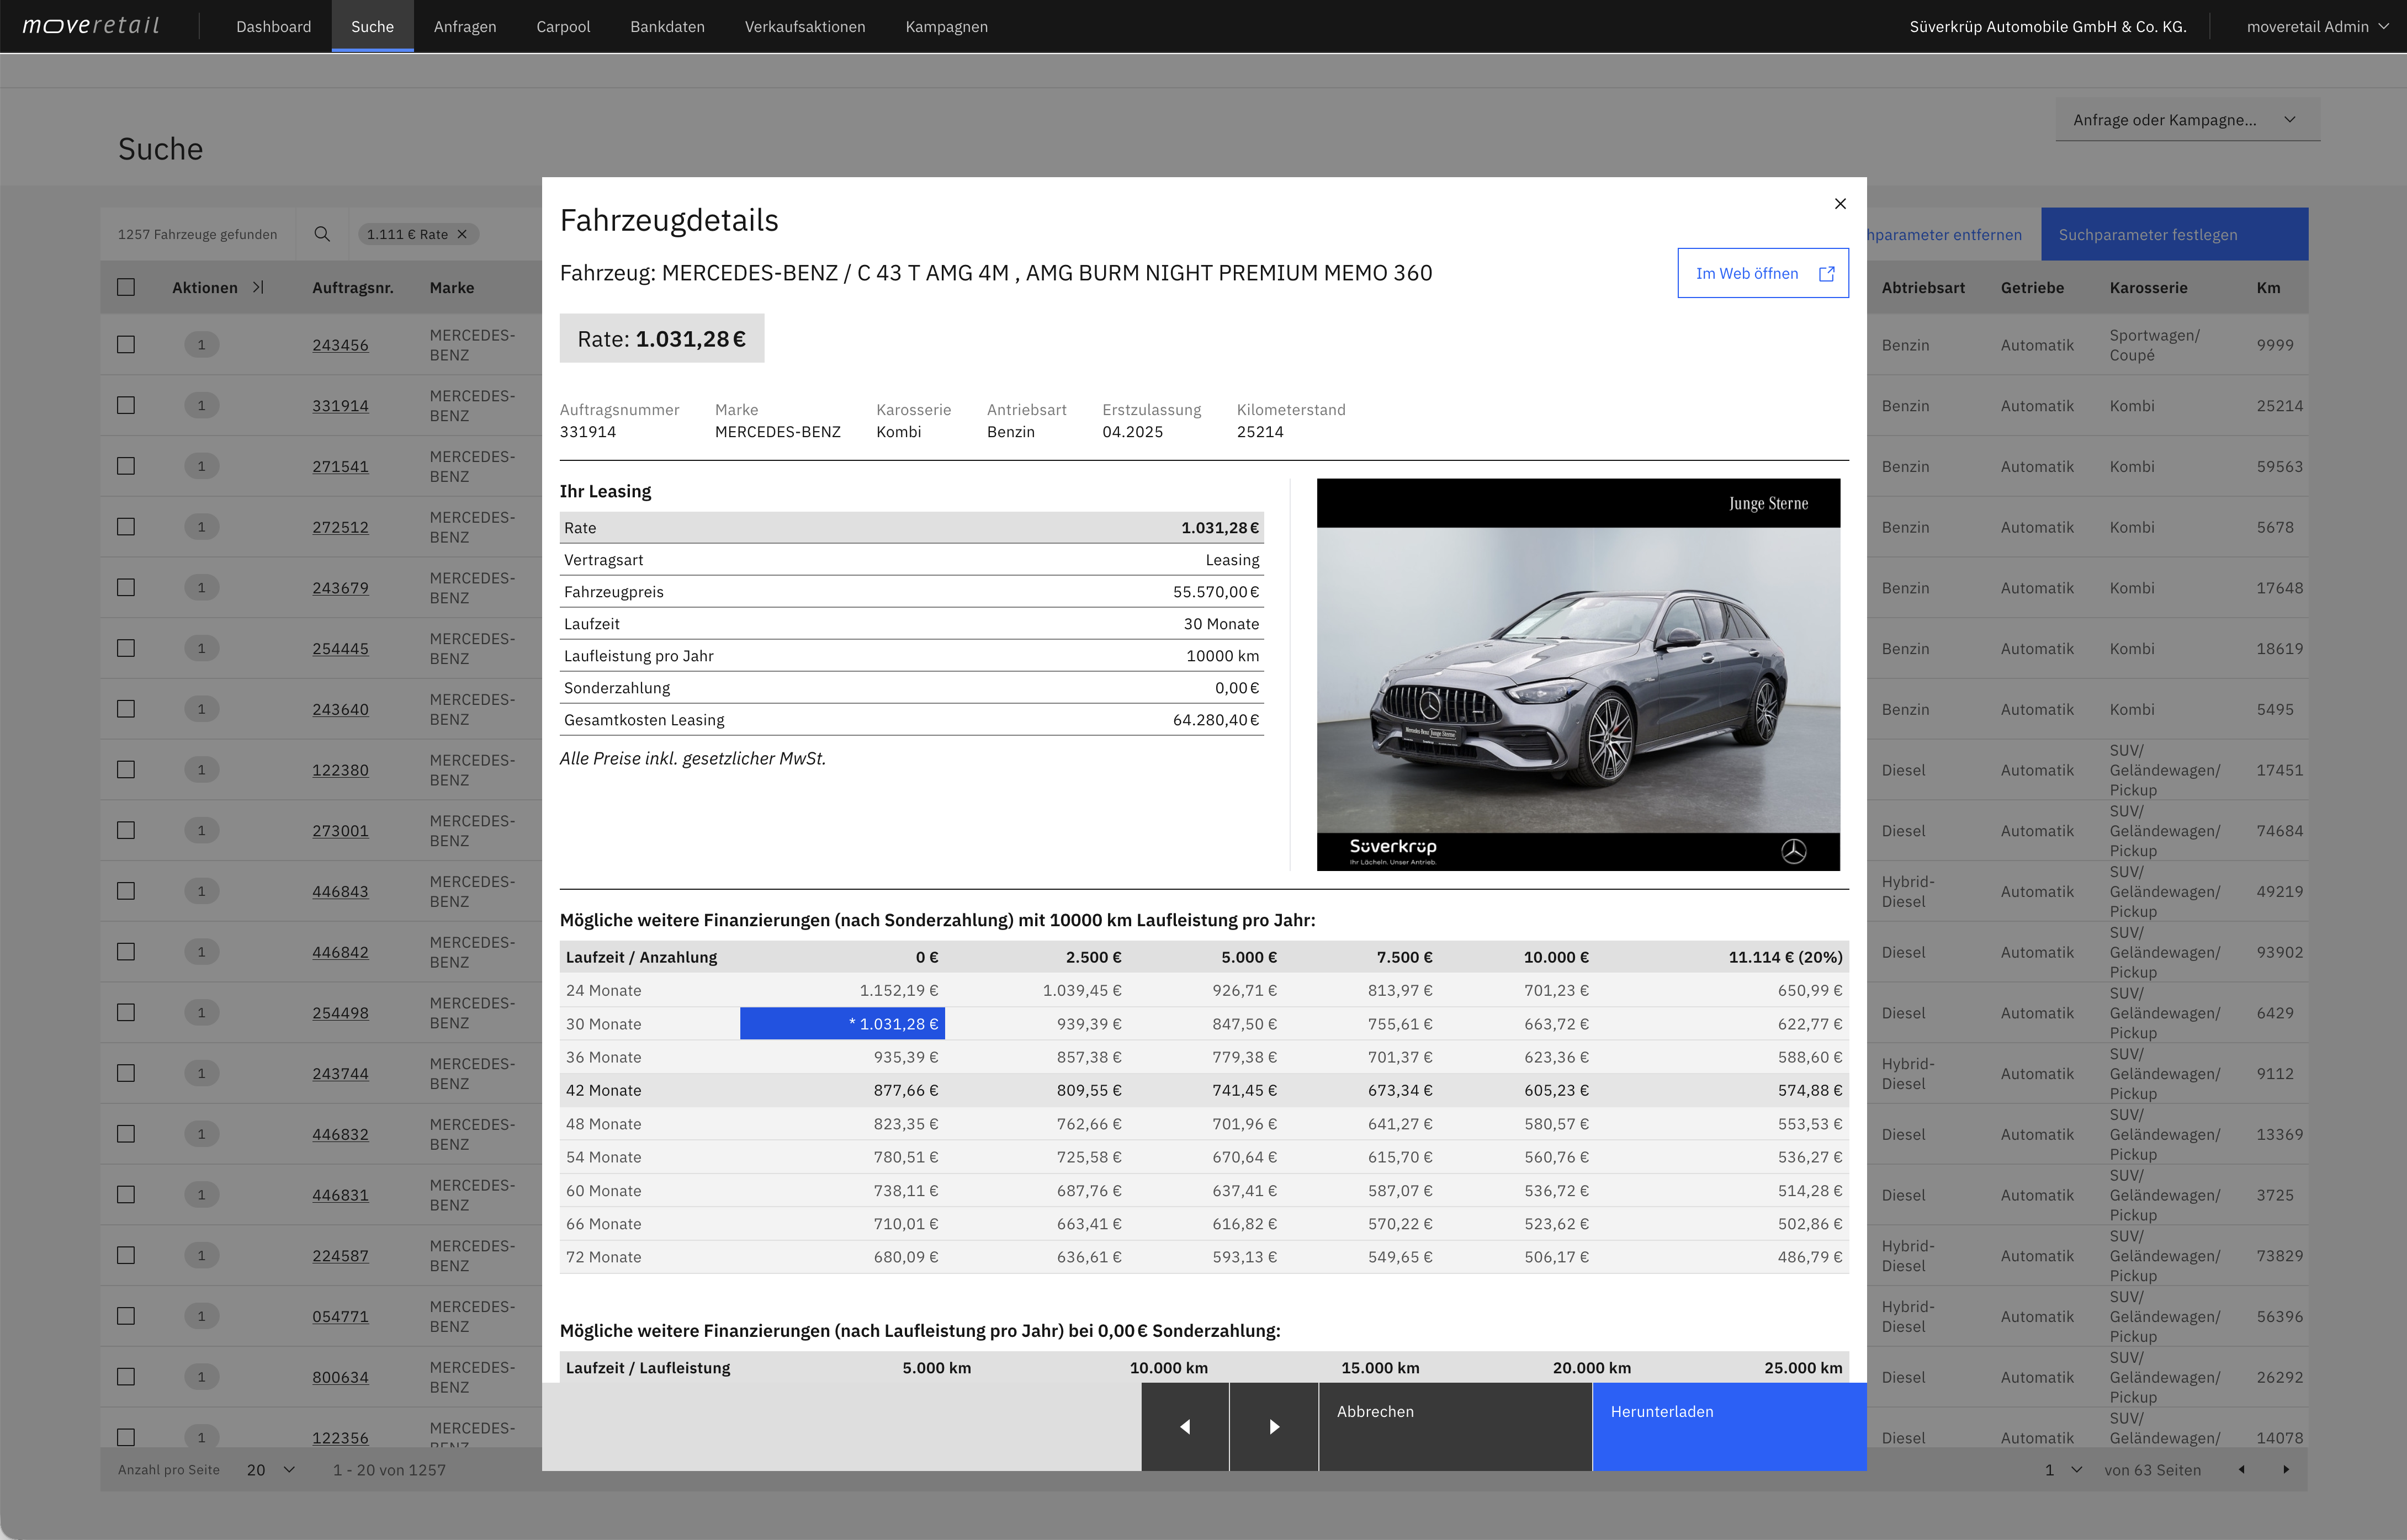The image size is (2407, 1540).
Task: Click the Herunterladen button
Action: (1729, 1426)
